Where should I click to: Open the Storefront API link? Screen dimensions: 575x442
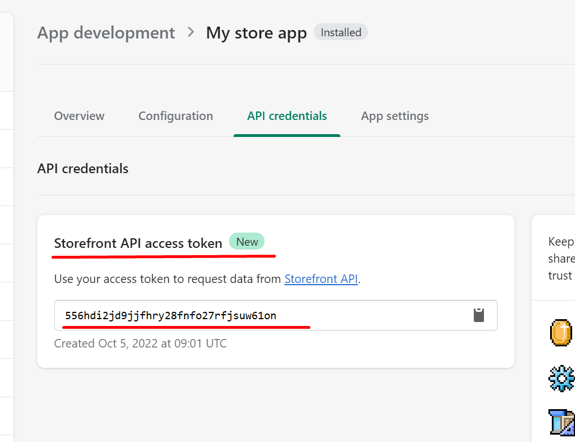click(x=321, y=279)
